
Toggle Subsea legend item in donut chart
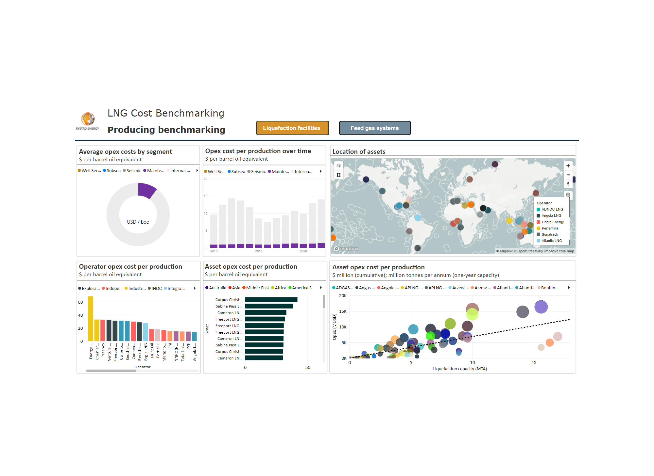pos(112,171)
